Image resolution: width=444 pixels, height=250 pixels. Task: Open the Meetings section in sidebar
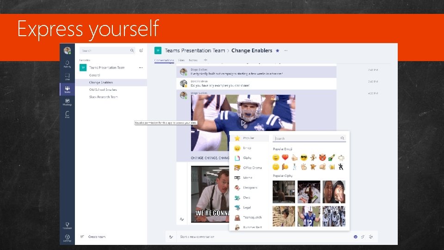(x=67, y=102)
